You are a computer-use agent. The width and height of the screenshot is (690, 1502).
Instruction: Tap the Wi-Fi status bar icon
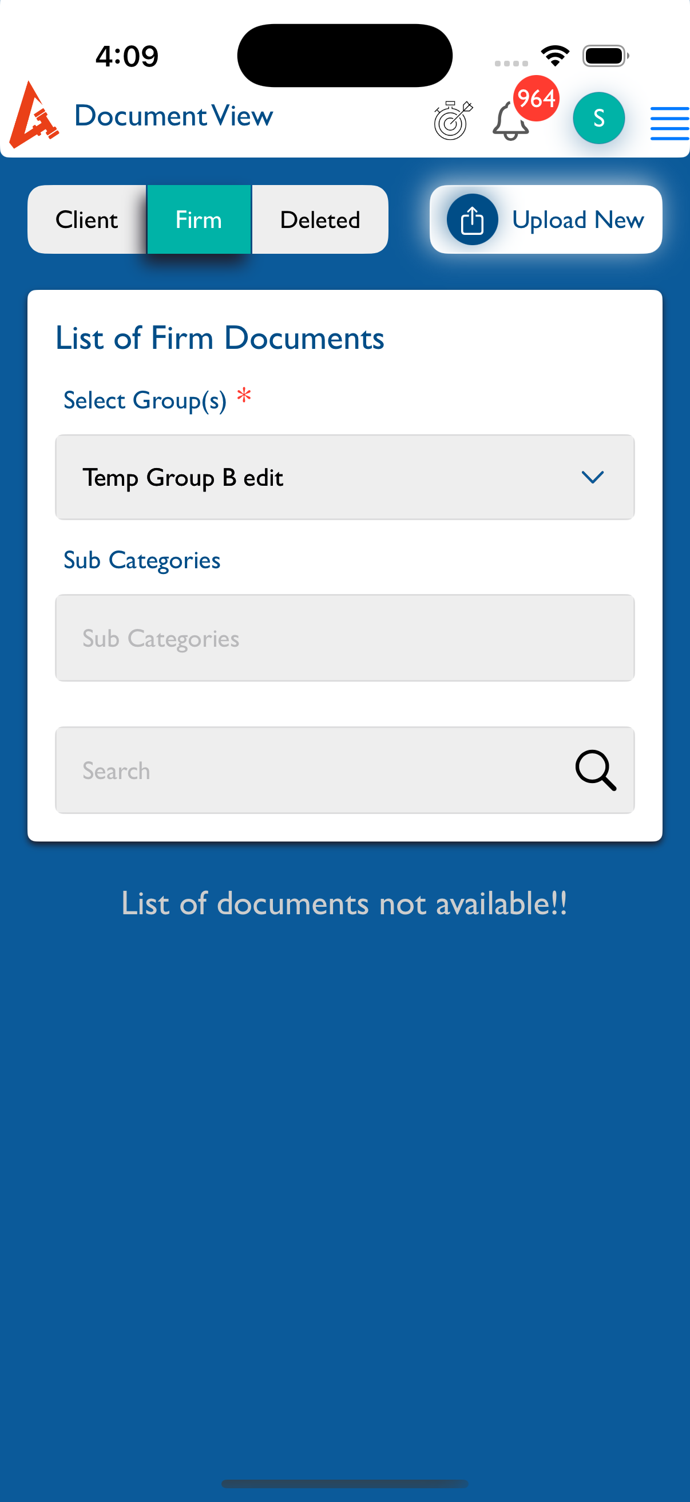555,56
